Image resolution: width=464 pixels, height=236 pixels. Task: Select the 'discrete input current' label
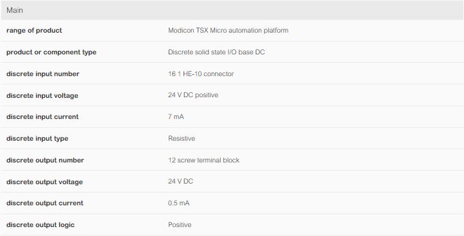click(42, 117)
